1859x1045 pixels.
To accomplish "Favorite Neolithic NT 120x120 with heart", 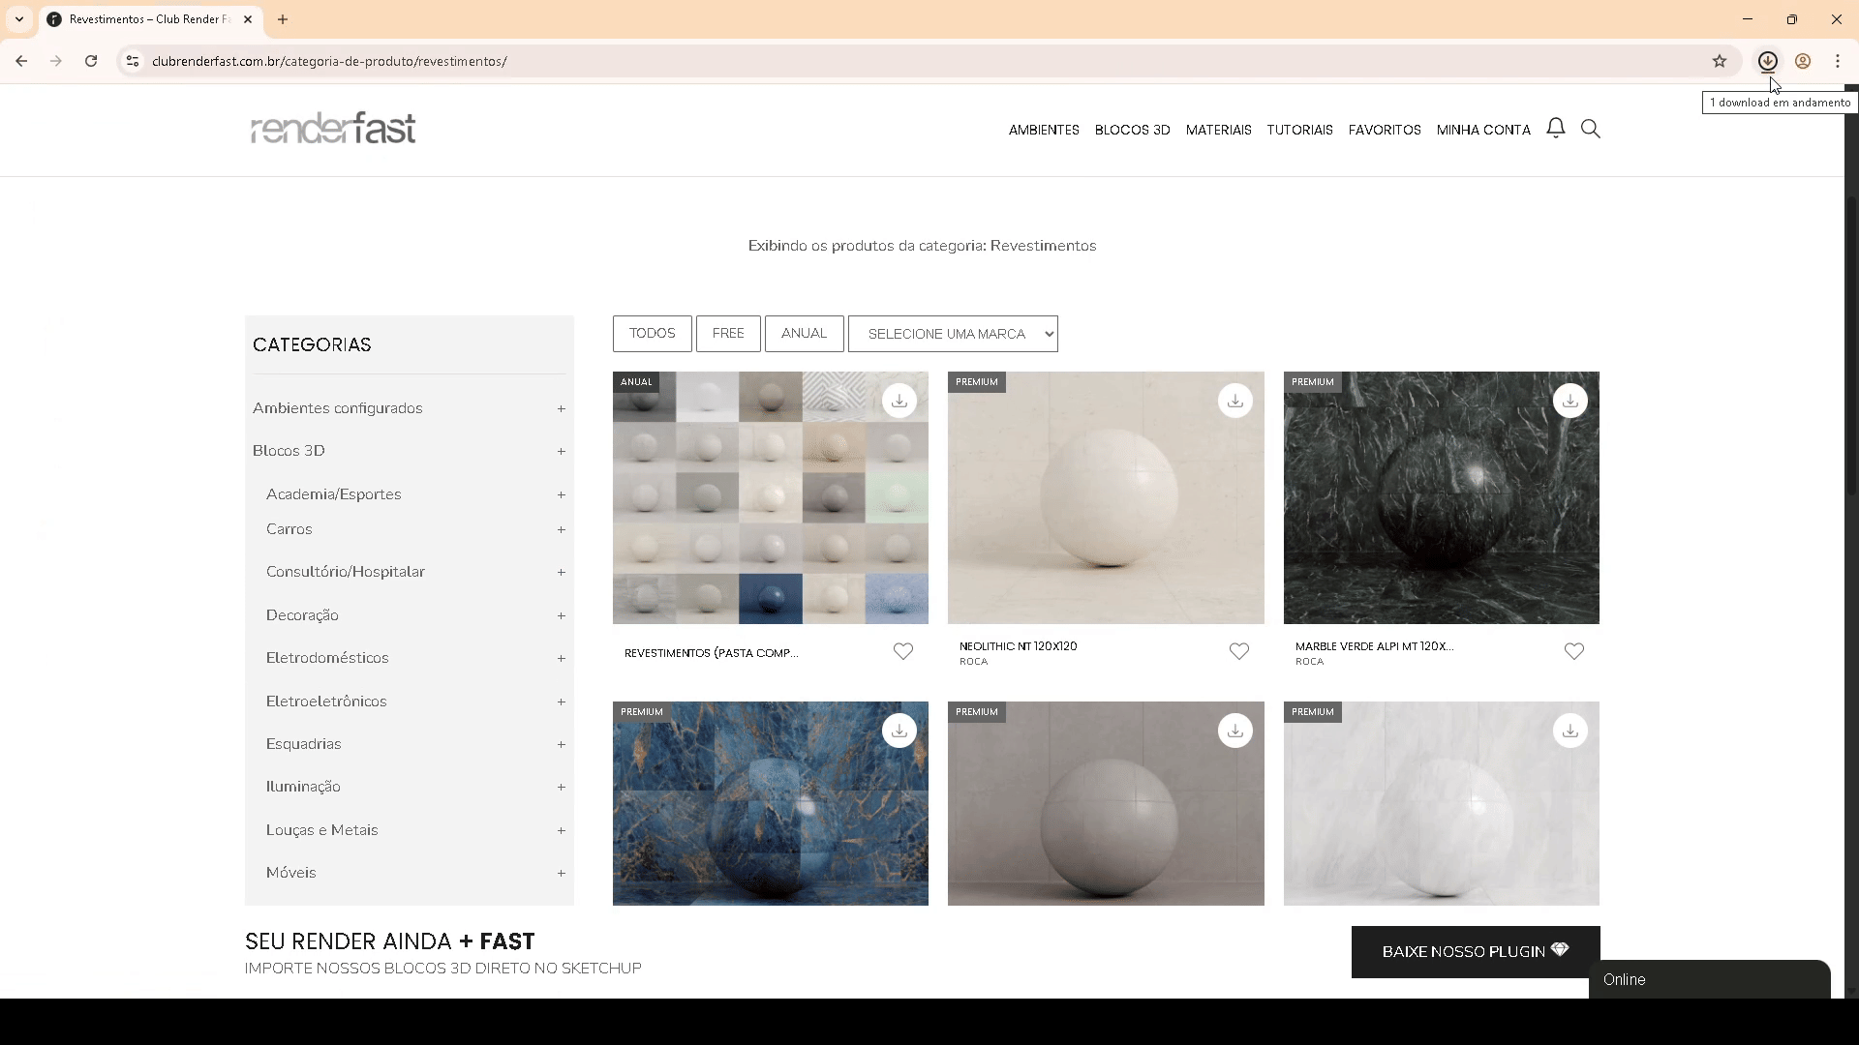I will pyautogui.click(x=1238, y=651).
